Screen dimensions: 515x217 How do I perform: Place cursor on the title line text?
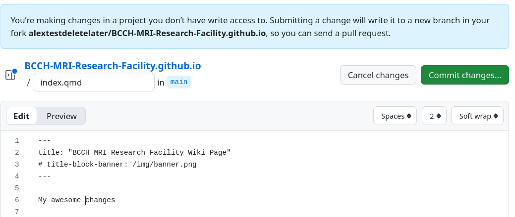click(x=134, y=152)
